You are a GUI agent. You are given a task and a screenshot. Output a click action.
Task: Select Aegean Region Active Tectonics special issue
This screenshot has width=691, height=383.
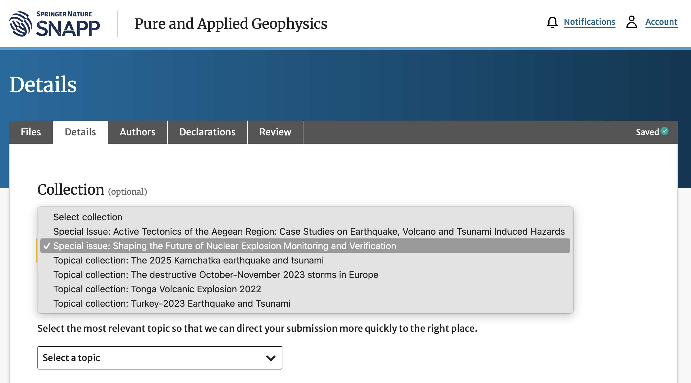pyautogui.click(x=309, y=232)
